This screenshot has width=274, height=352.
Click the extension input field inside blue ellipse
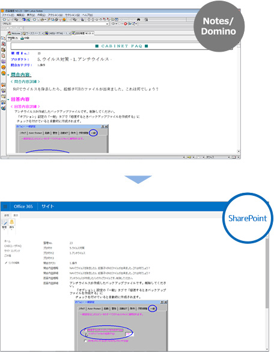click(x=129, y=334)
